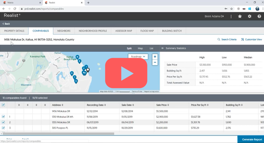Open new browser tab with plus
Viewport: 264px width, 143px height.
click(88, 3)
